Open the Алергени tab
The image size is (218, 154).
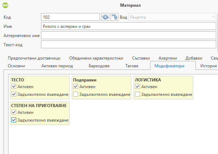(168, 58)
